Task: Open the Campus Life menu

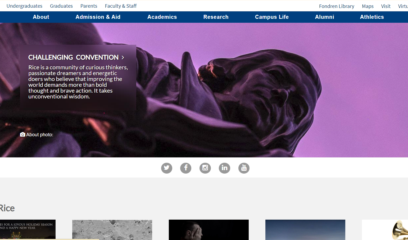Action: [272, 17]
